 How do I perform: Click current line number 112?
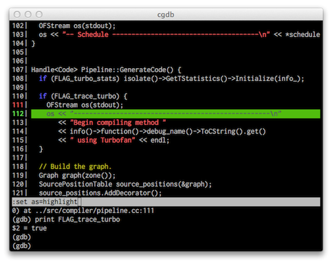click(18, 113)
